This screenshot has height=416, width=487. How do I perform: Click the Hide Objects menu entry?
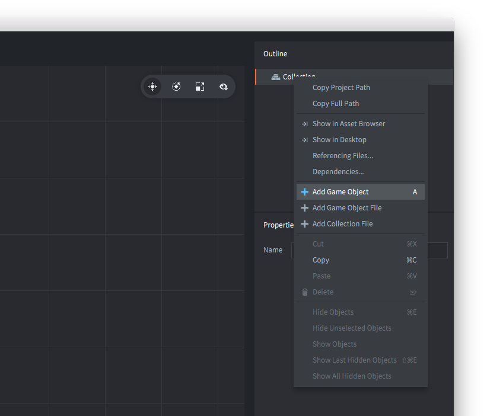[333, 312]
